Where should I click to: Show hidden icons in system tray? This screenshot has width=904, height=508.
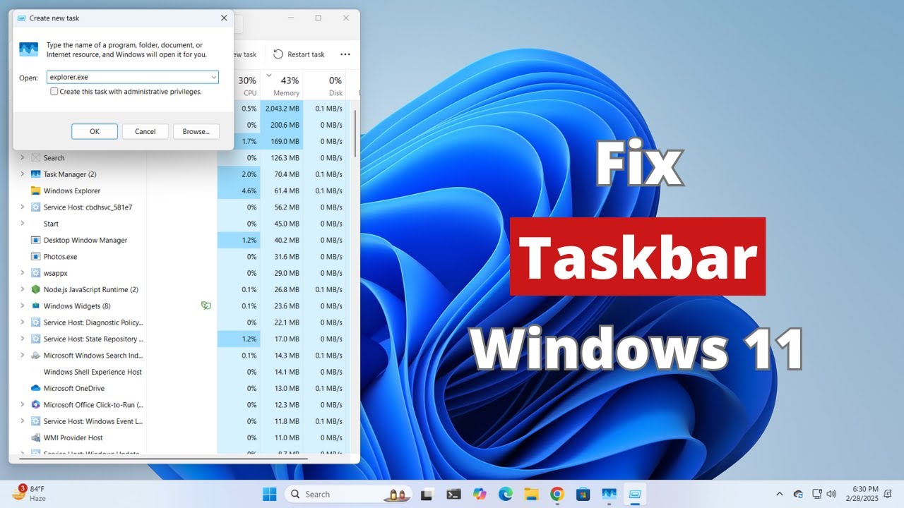pos(780,494)
